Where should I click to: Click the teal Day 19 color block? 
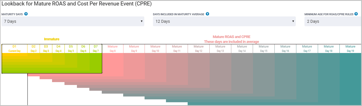[350, 79]
